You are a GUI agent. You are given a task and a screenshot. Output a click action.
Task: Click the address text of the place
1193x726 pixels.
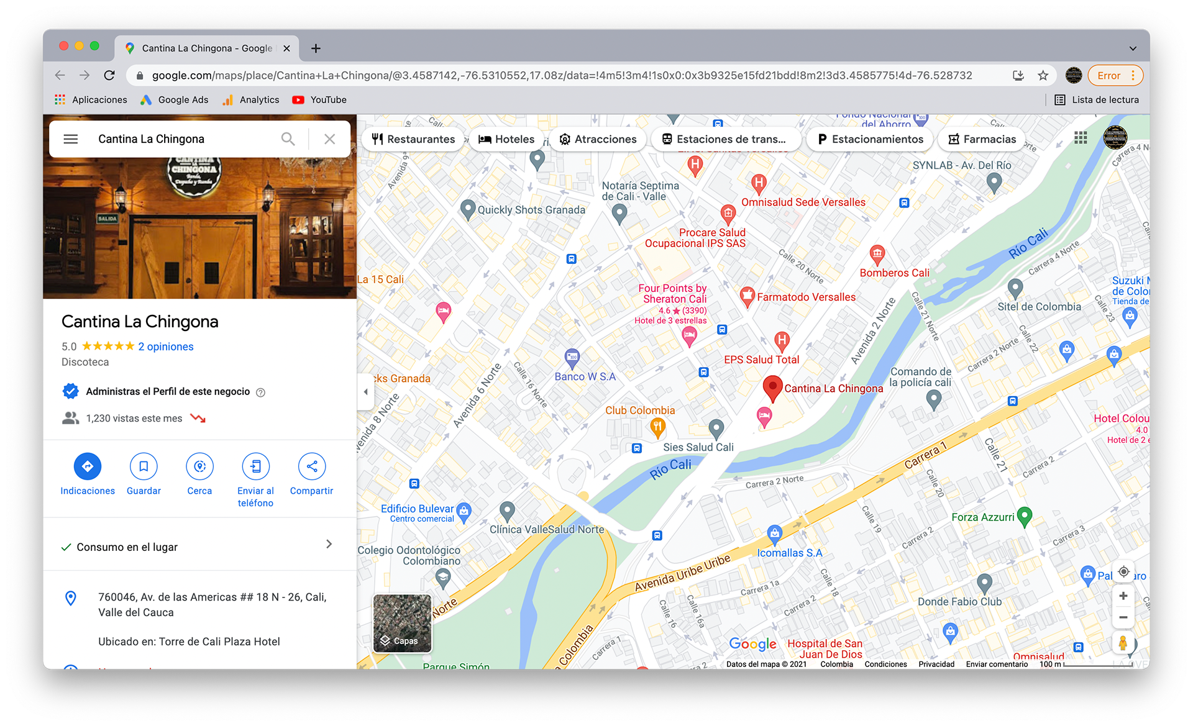[x=212, y=604]
